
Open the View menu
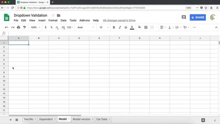(x=32, y=20)
